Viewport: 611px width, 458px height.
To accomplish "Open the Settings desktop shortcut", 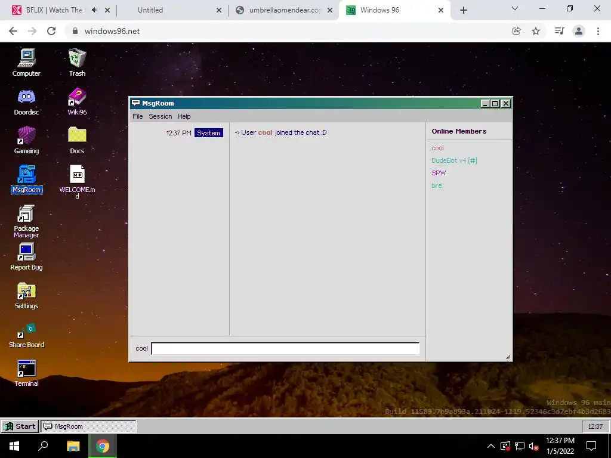I will point(26,296).
